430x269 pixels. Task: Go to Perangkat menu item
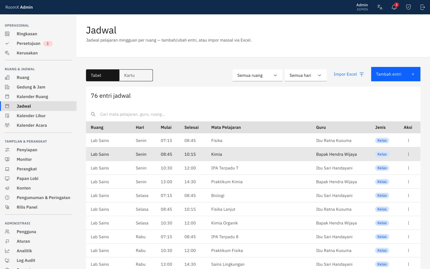coord(38,169)
